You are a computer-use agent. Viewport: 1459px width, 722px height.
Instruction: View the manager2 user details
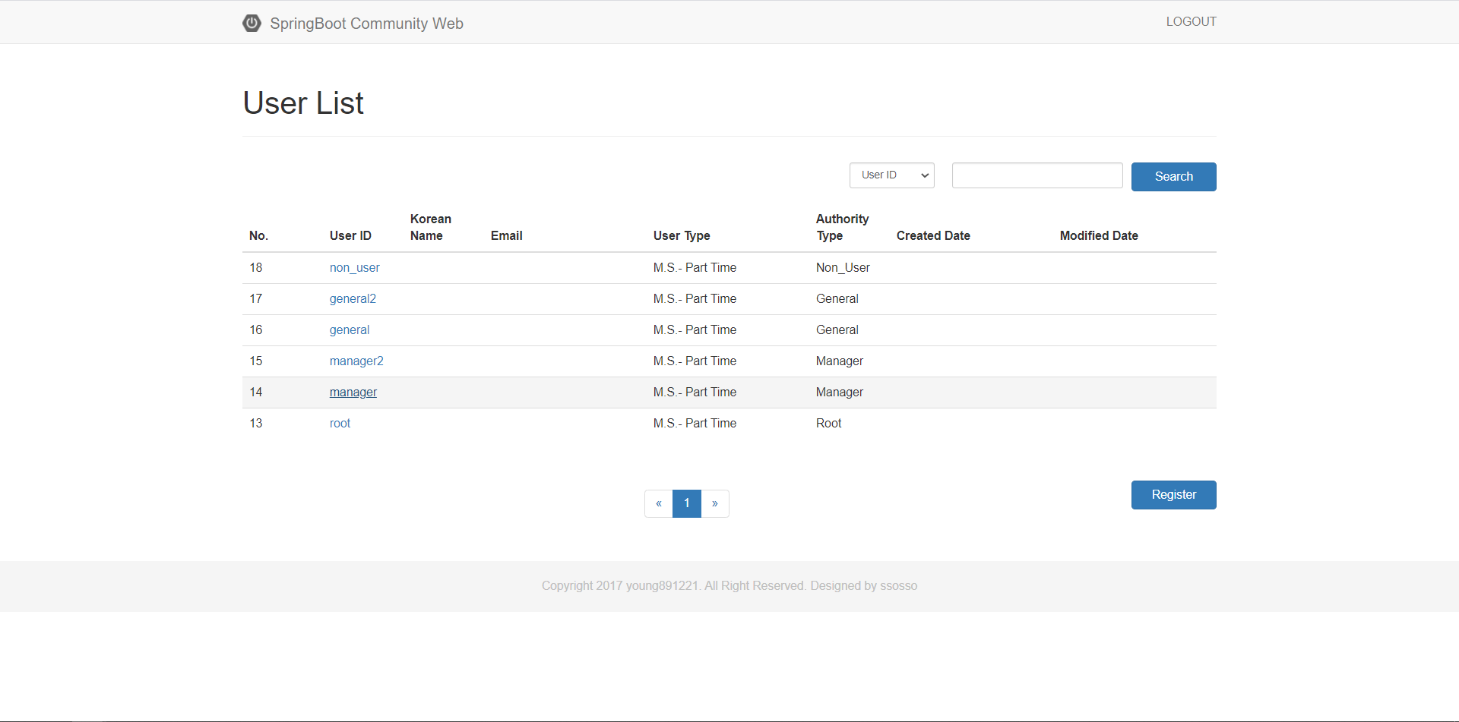coord(356,361)
